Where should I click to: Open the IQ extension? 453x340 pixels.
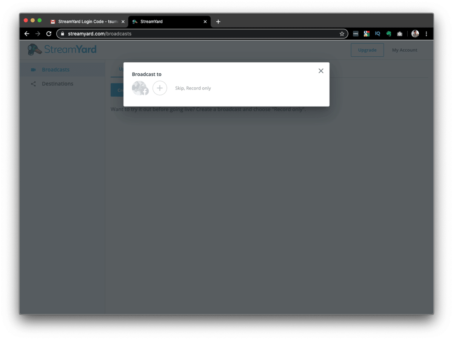pyautogui.click(x=377, y=34)
